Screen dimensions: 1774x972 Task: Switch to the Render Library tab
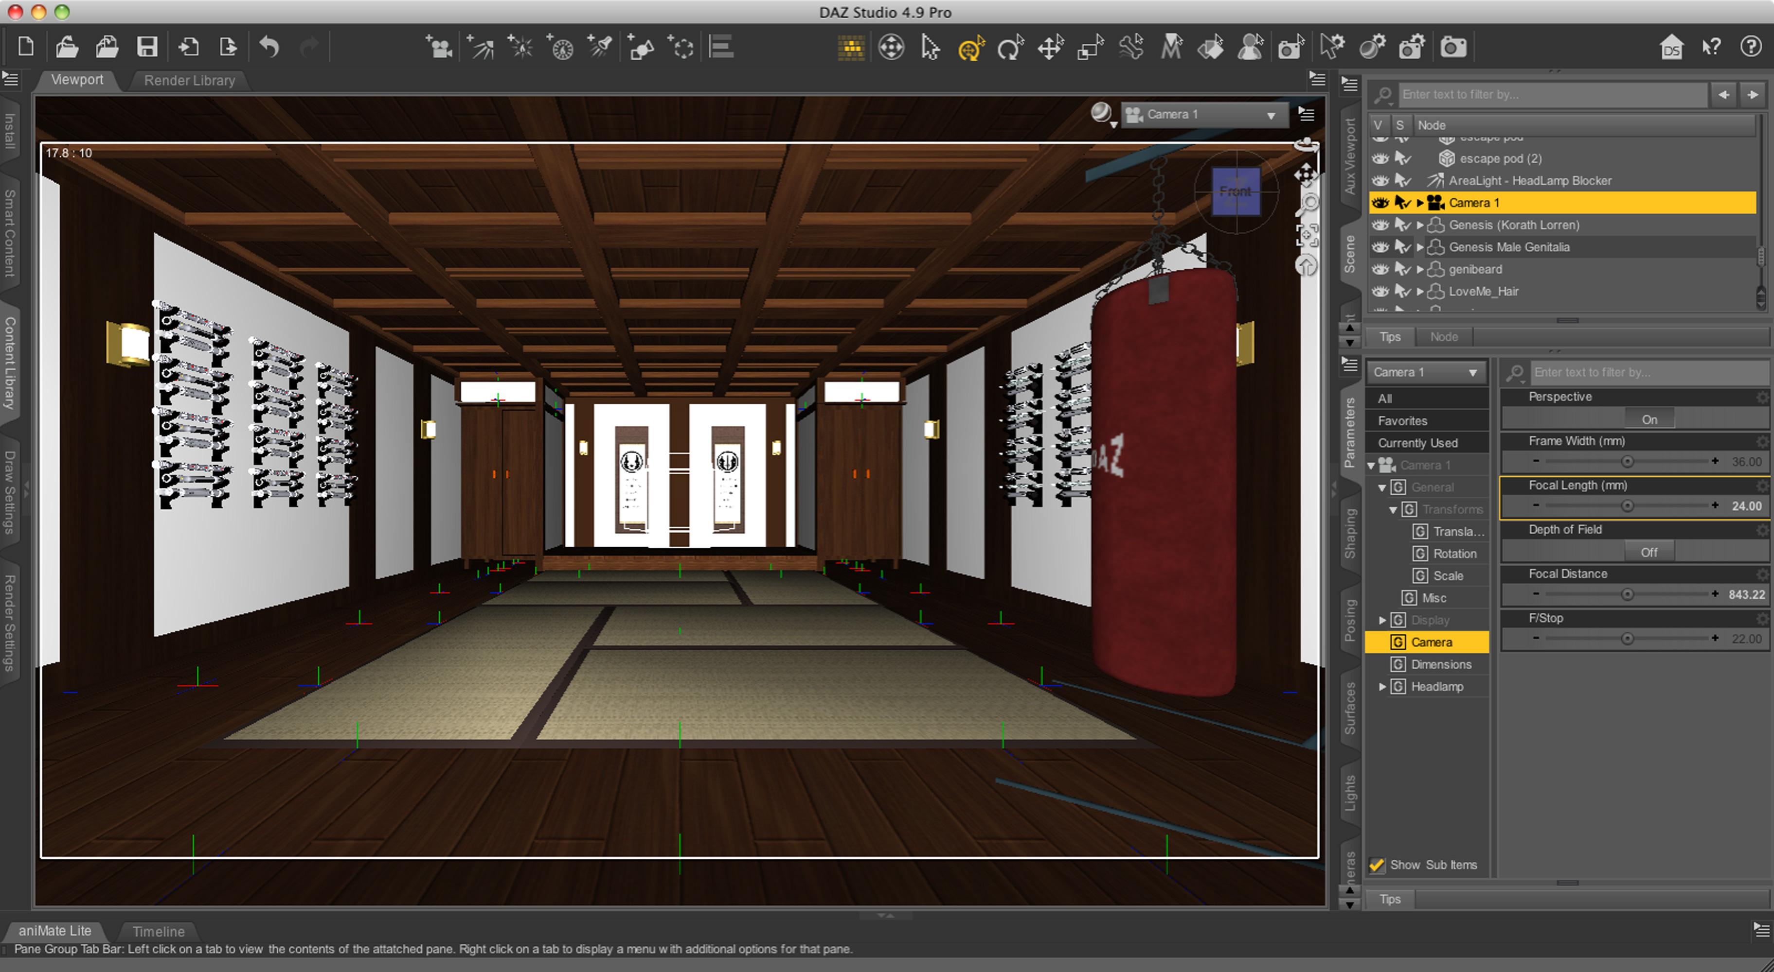(189, 81)
